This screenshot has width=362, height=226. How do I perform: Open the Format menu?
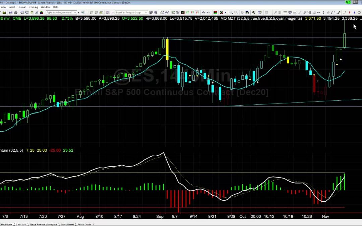[x=22, y=7]
